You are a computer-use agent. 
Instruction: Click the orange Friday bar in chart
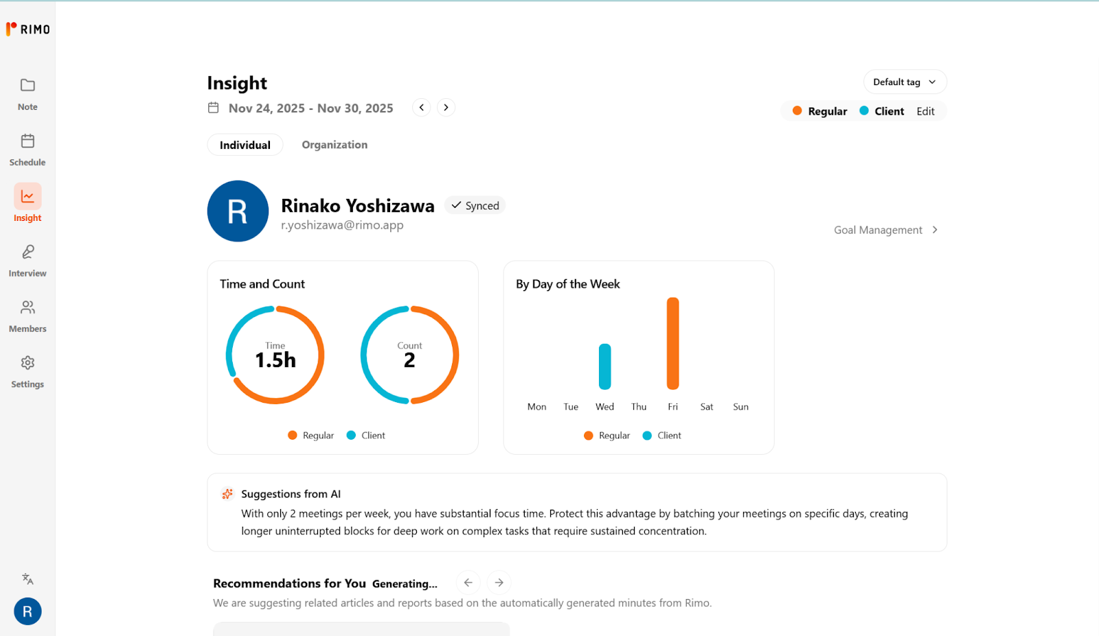673,343
